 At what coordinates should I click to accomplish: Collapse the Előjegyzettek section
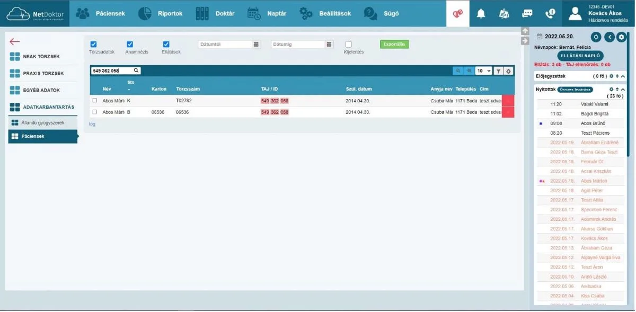(x=623, y=76)
